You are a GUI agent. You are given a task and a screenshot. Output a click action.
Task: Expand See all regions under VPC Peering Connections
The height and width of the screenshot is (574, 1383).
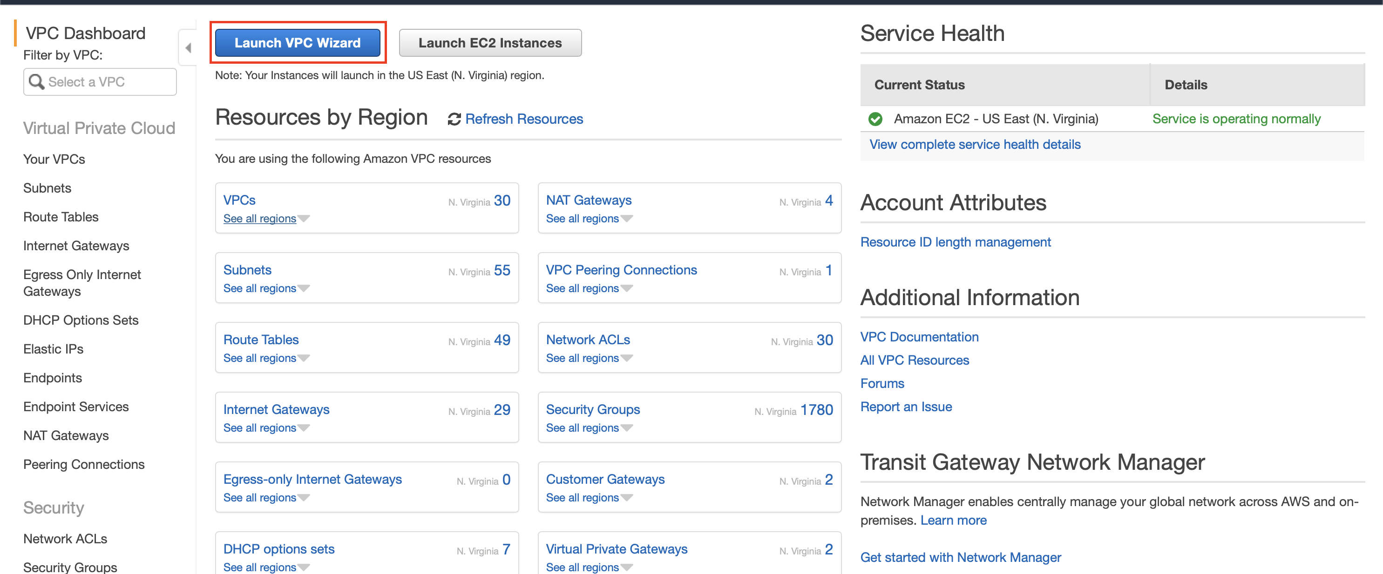589,288
